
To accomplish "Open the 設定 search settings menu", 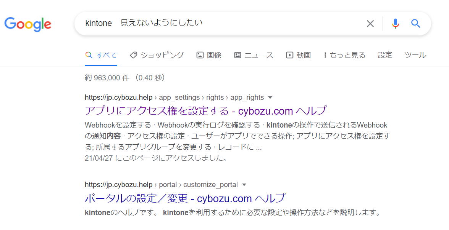I will 384,55.
